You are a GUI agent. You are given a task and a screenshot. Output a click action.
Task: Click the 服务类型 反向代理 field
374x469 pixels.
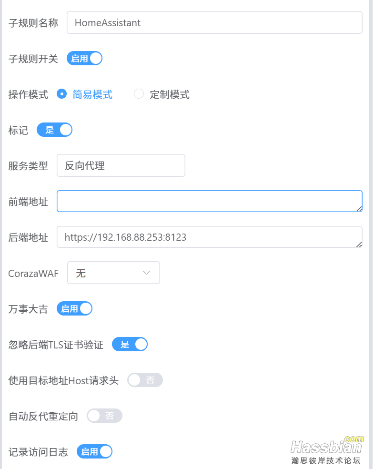tap(121, 165)
